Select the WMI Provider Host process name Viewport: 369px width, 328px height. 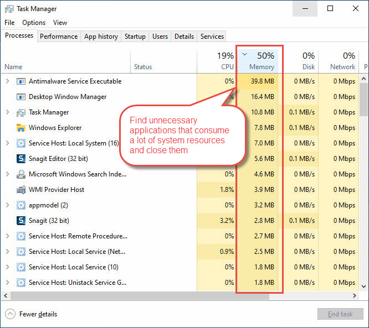[x=57, y=190]
